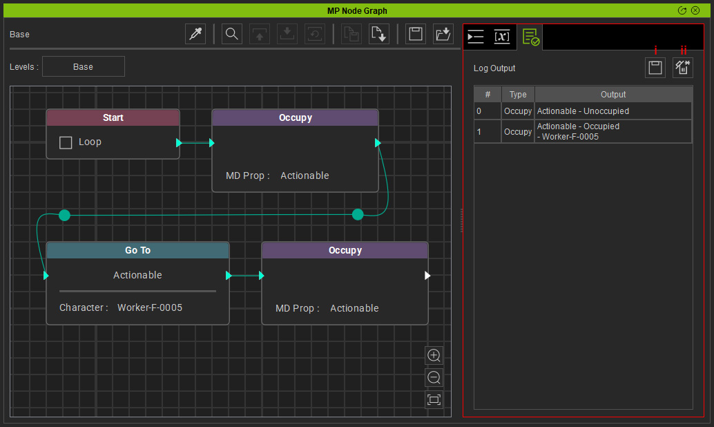Select the Go To node header
This screenshot has height=427, width=714.
click(x=137, y=250)
